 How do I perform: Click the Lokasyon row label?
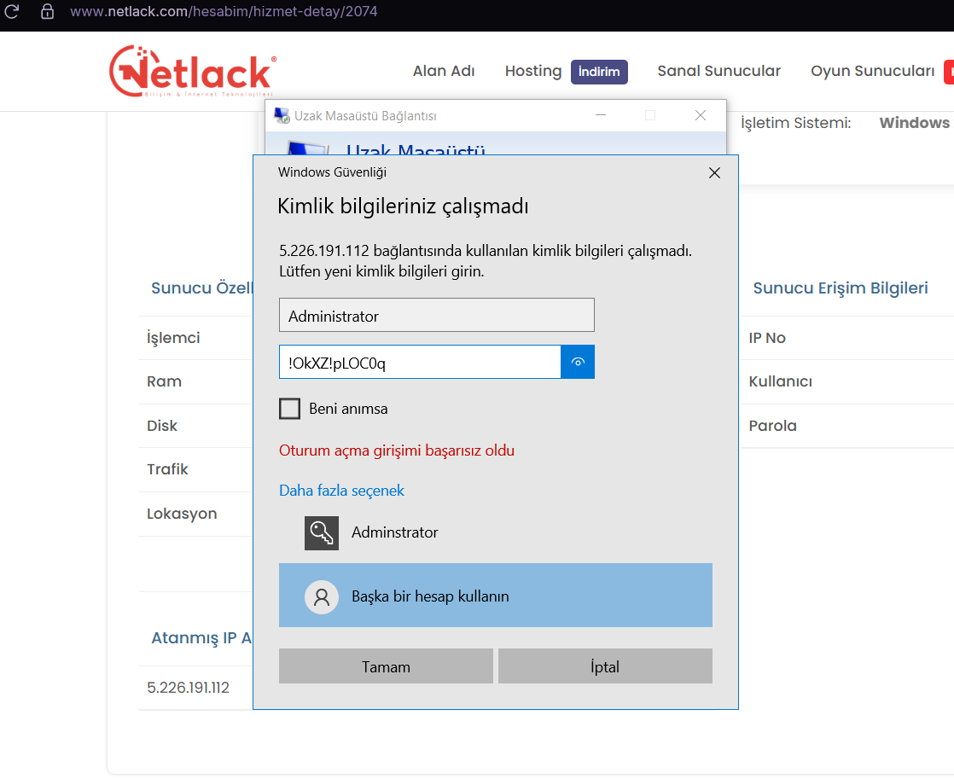(x=181, y=514)
